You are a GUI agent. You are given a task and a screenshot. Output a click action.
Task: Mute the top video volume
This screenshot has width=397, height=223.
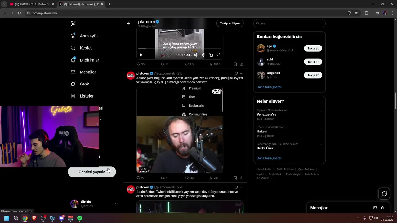(x=196, y=55)
